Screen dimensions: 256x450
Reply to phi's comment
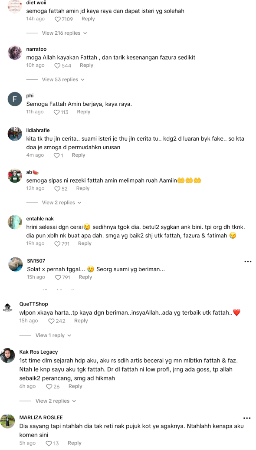click(83, 112)
